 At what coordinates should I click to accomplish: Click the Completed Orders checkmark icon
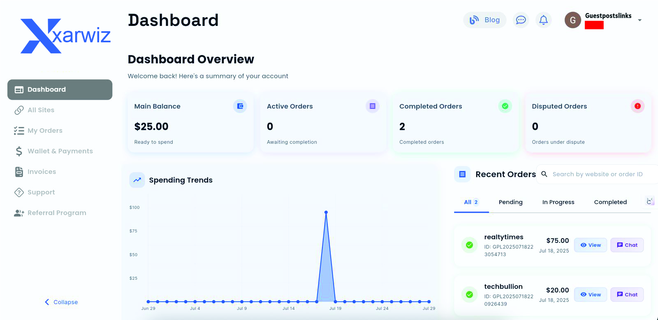click(505, 106)
